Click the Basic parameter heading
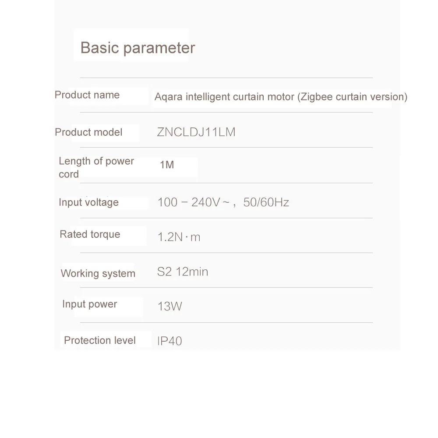Viewport: 438px width, 438px height. 138,48
